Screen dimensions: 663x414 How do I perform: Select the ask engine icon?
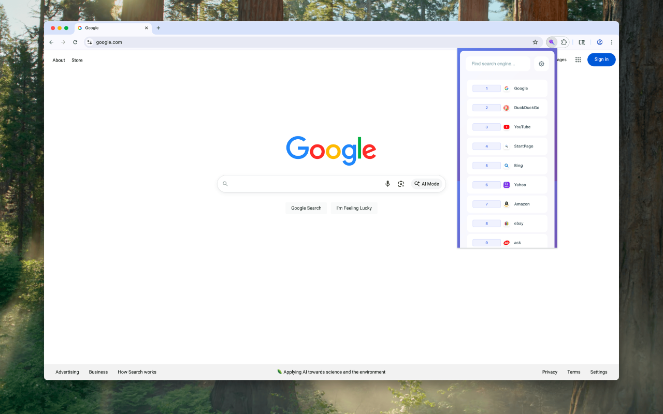507,243
